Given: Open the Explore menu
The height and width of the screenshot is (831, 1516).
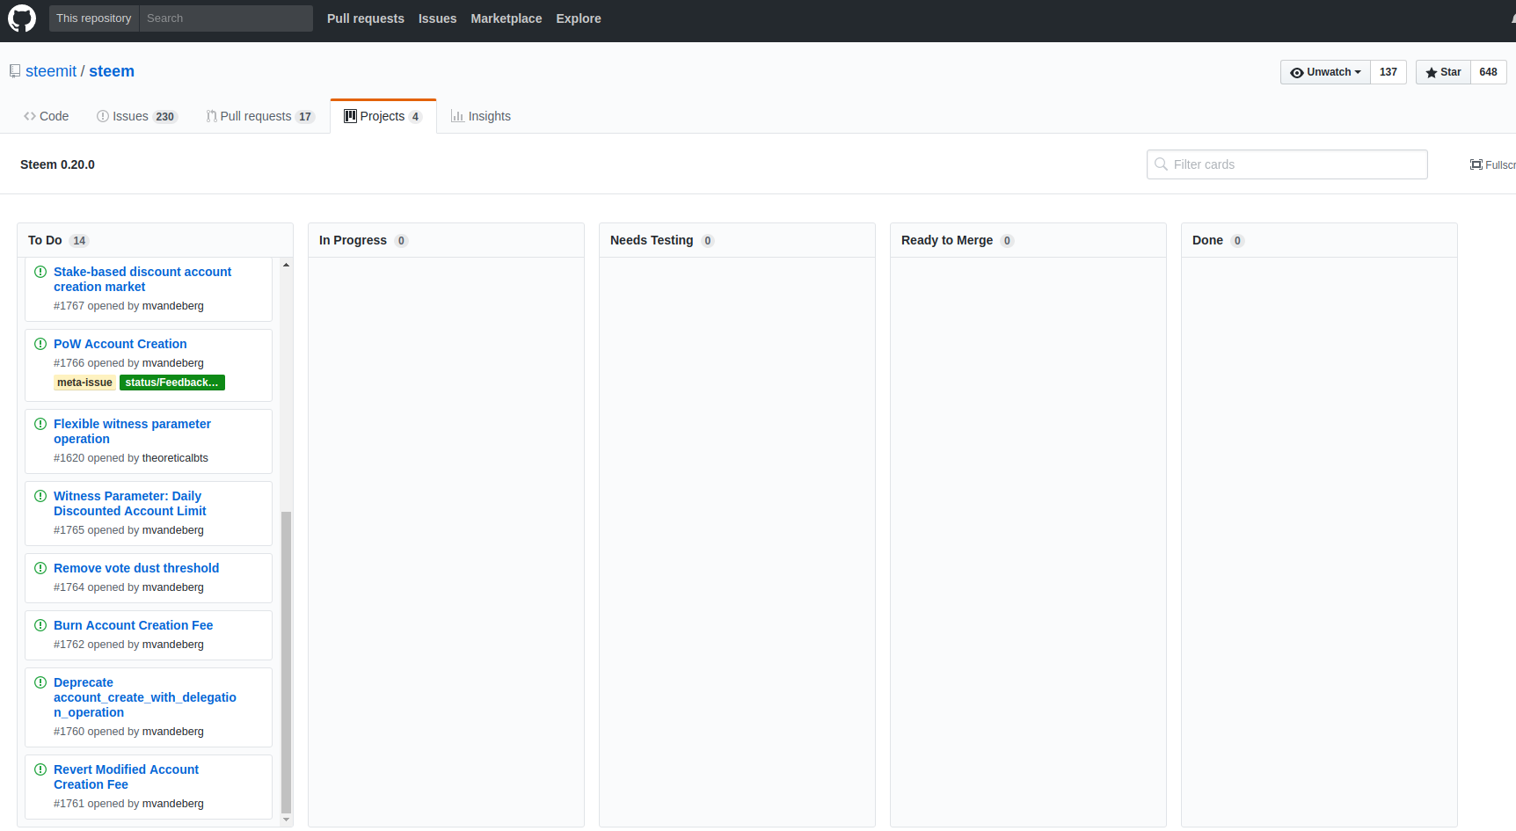Looking at the screenshot, I should pos(578,18).
